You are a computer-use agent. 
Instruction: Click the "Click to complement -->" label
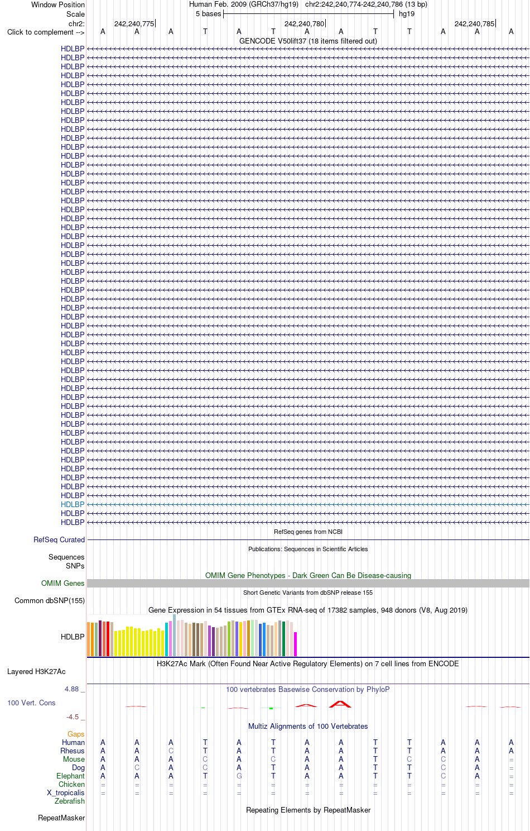tap(46, 32)
